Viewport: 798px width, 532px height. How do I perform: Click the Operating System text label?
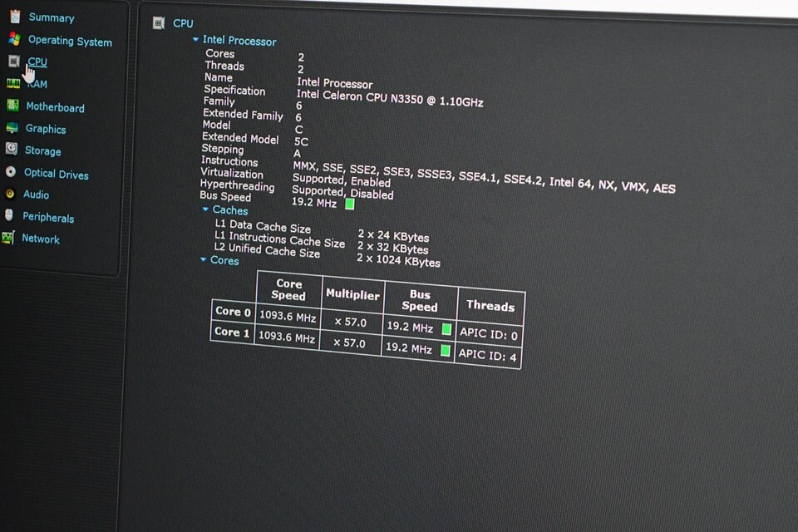pos(70,41)
